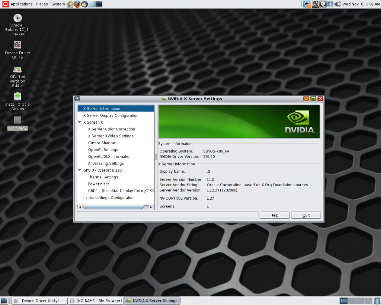The image size is (381, 305).
Task: Select Antialiasing Settings in the sidebar
Action: point(106,163)
